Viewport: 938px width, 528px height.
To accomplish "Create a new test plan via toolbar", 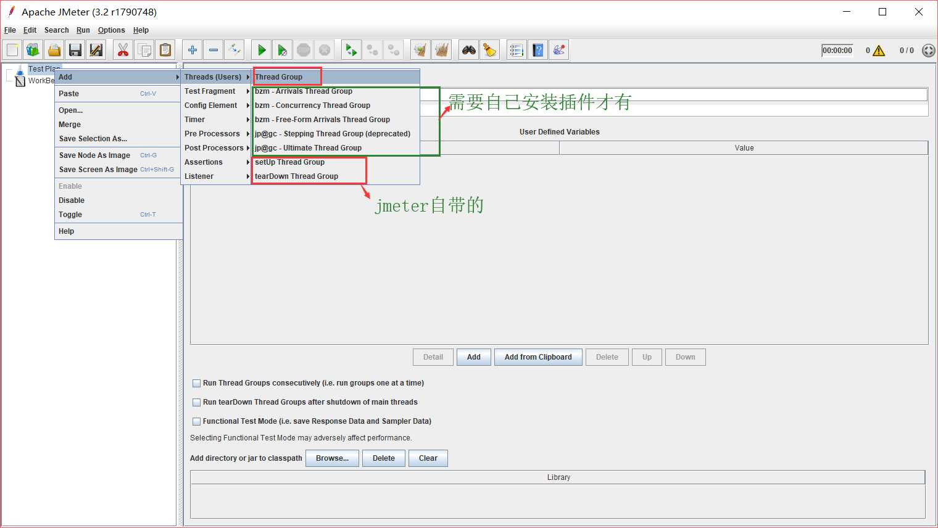I will 12,50.
